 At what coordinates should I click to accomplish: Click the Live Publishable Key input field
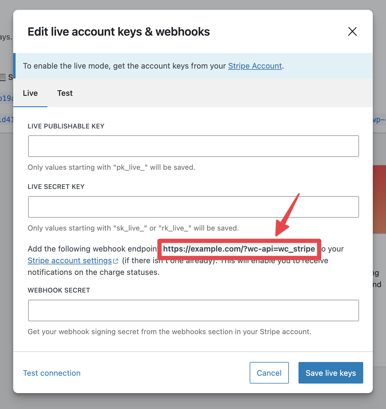pos(193,146)
